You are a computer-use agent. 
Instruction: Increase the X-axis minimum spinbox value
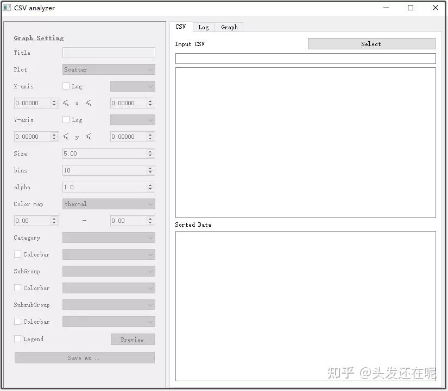[54, 101]
